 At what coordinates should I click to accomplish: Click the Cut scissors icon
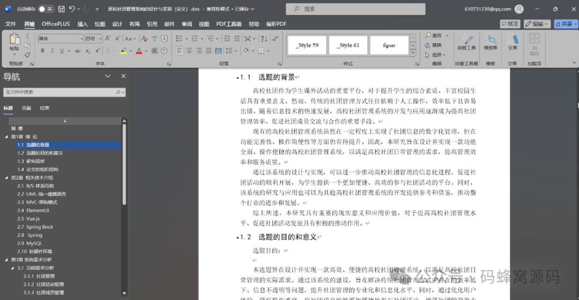(27, 36)
